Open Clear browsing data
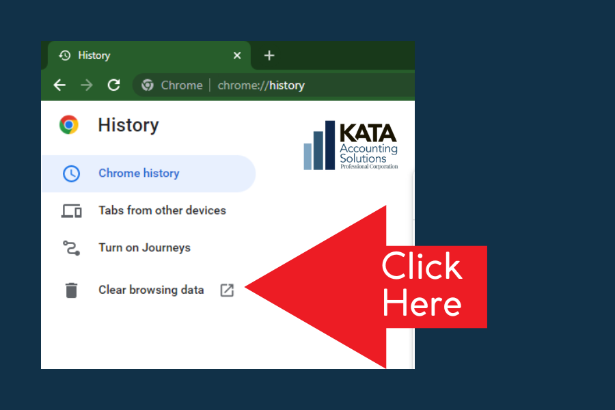The image size is (615, 410). [148, 290]
